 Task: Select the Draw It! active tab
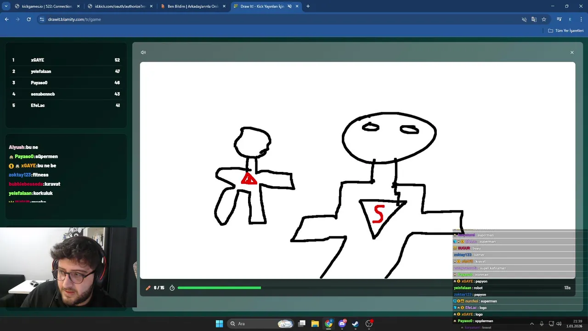tap(262, 6)
